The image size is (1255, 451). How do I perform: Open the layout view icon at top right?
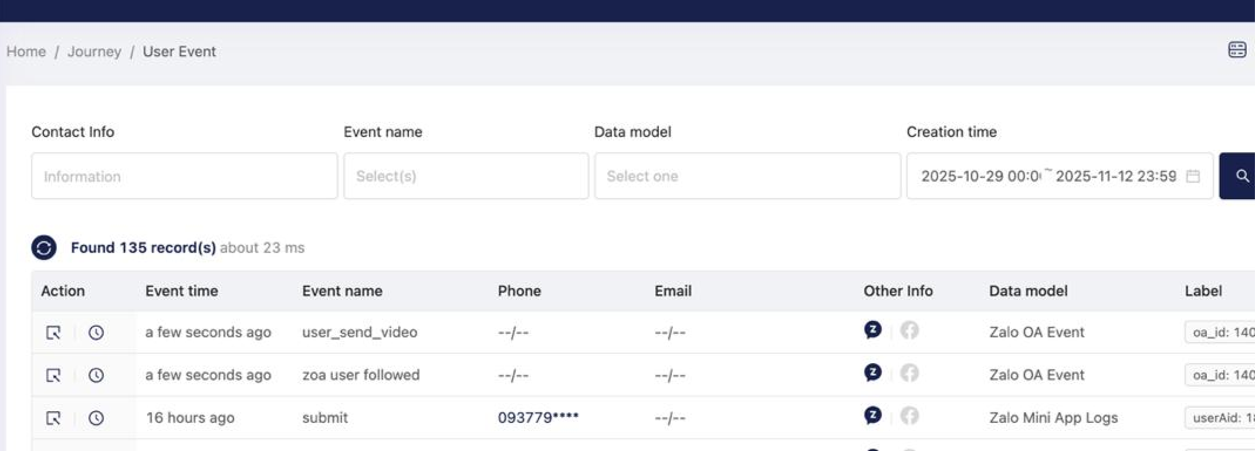pyautogui.click(x=1237, y=50)
